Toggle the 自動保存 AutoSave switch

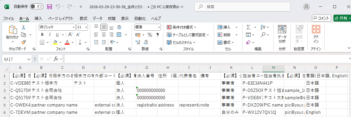pos(37,6)
